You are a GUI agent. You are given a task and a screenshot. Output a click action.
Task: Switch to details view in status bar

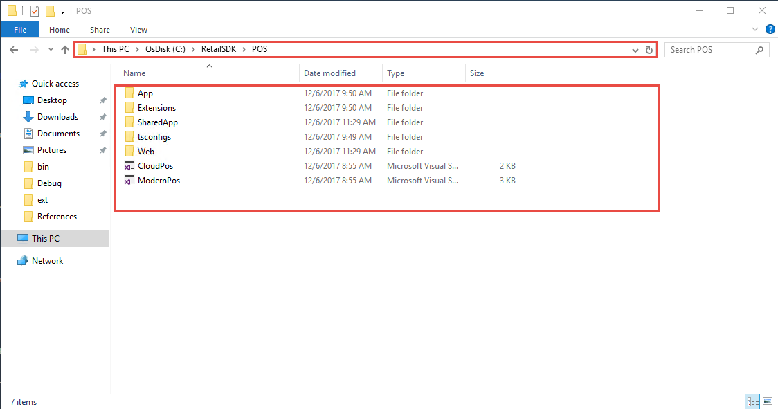tap(752, 401)
